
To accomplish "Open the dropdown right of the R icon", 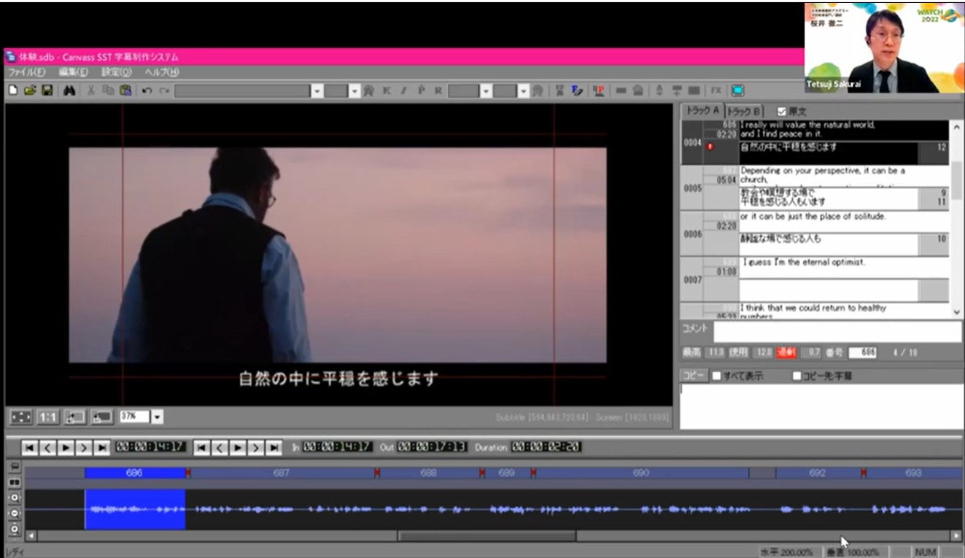I will (x=486, y=91).
